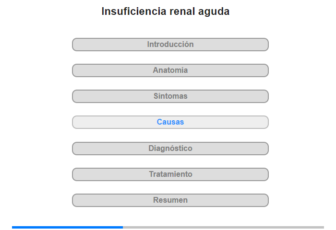
Task: Click the word aguda in the heading
Action: click(214, 12)
